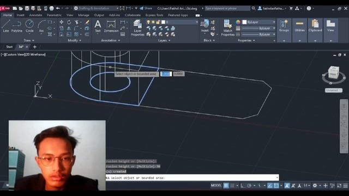Switch to the Parametric ribbon tab

click(x=54, y=15)
